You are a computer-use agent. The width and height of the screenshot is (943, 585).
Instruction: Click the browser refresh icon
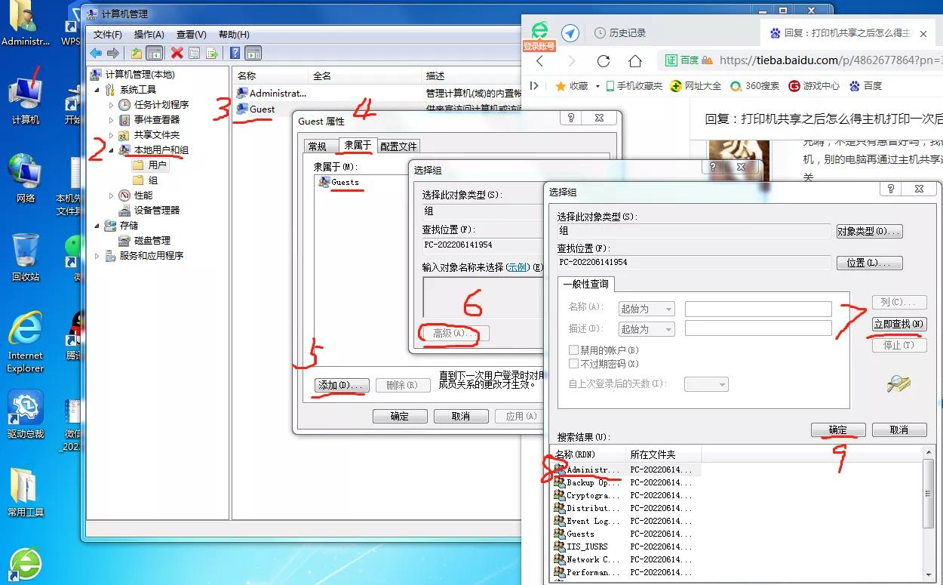604,60
